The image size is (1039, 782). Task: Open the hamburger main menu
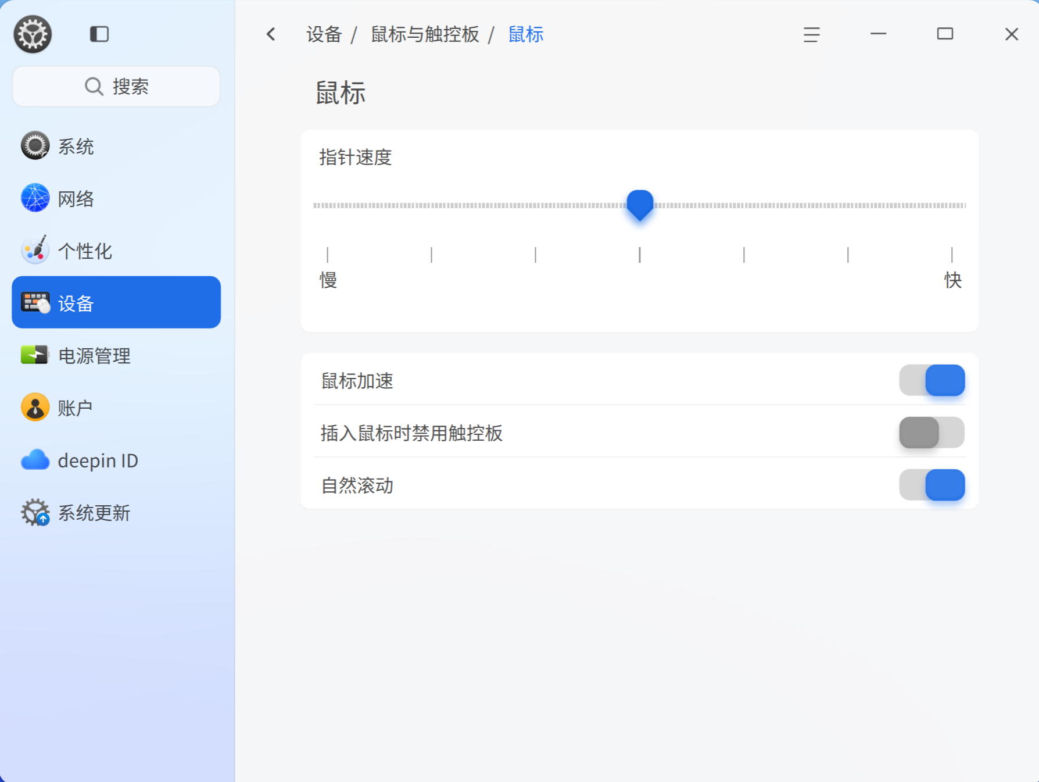click(811, 34)
